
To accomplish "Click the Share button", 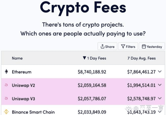I will click(x=107, y=46).
